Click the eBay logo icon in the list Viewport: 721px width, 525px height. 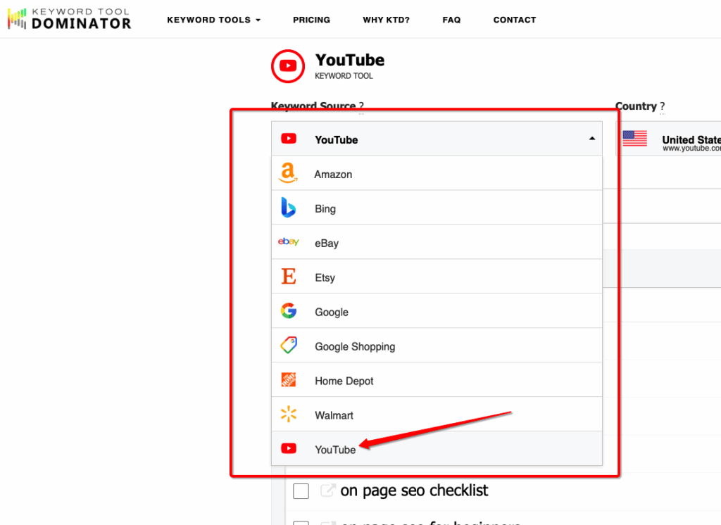(288, 242)
